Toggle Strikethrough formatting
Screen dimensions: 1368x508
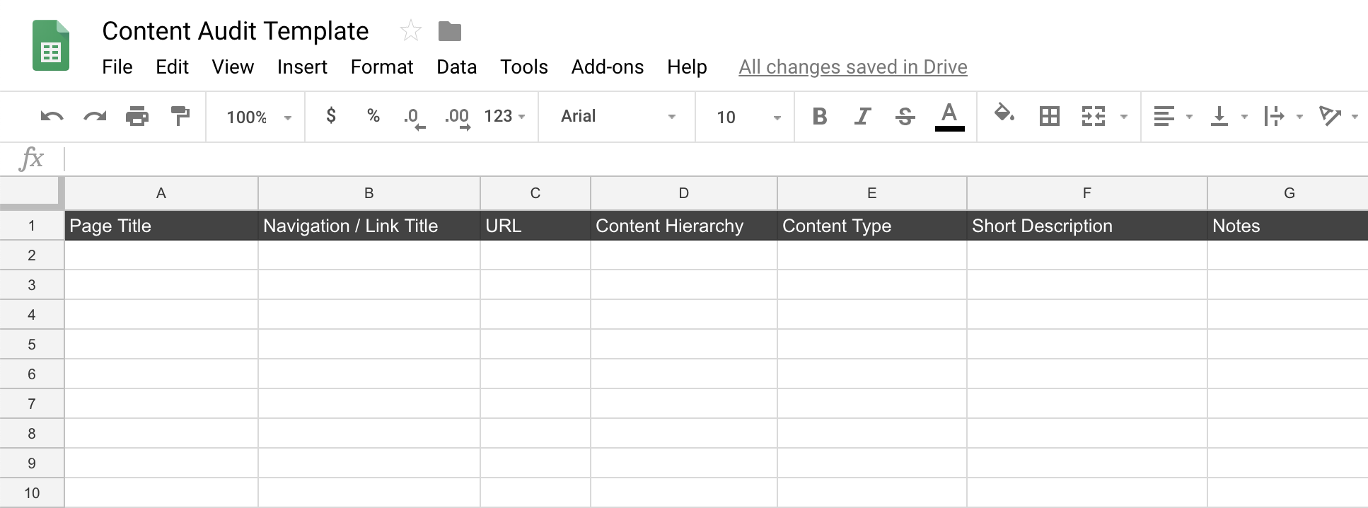tap(905, 116)
